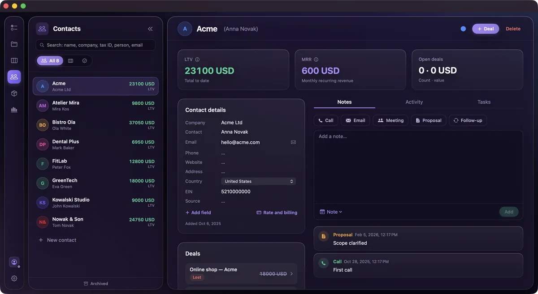Click the Scope clarified note text

(x=350, y=243)
